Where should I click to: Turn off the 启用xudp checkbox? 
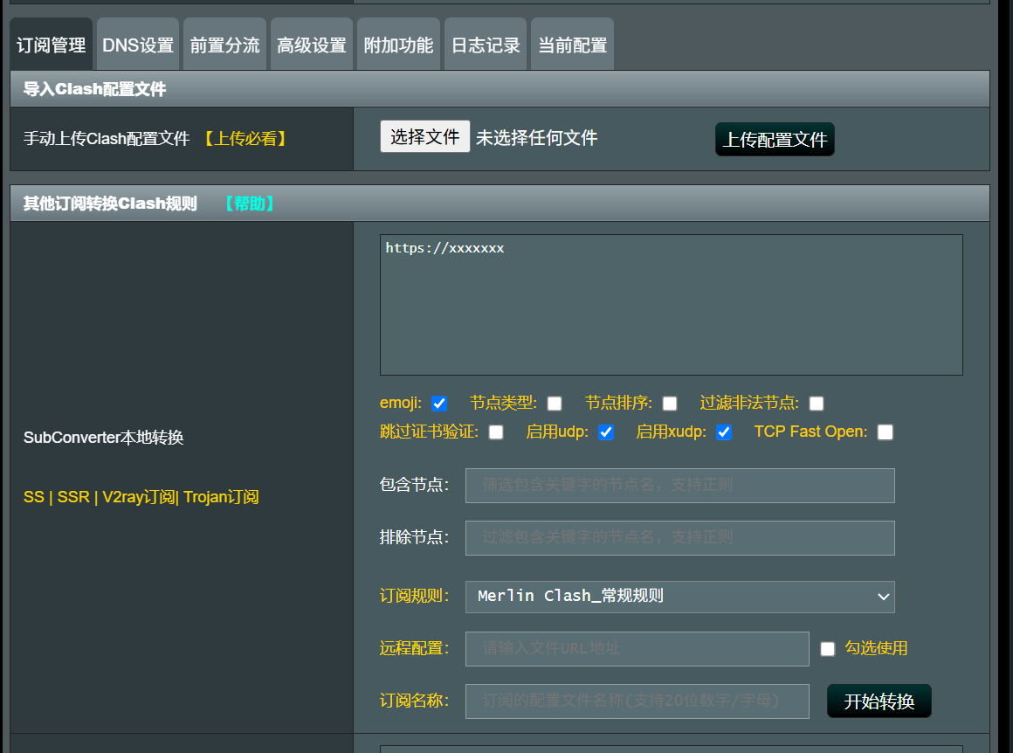(x=724, y=432)
